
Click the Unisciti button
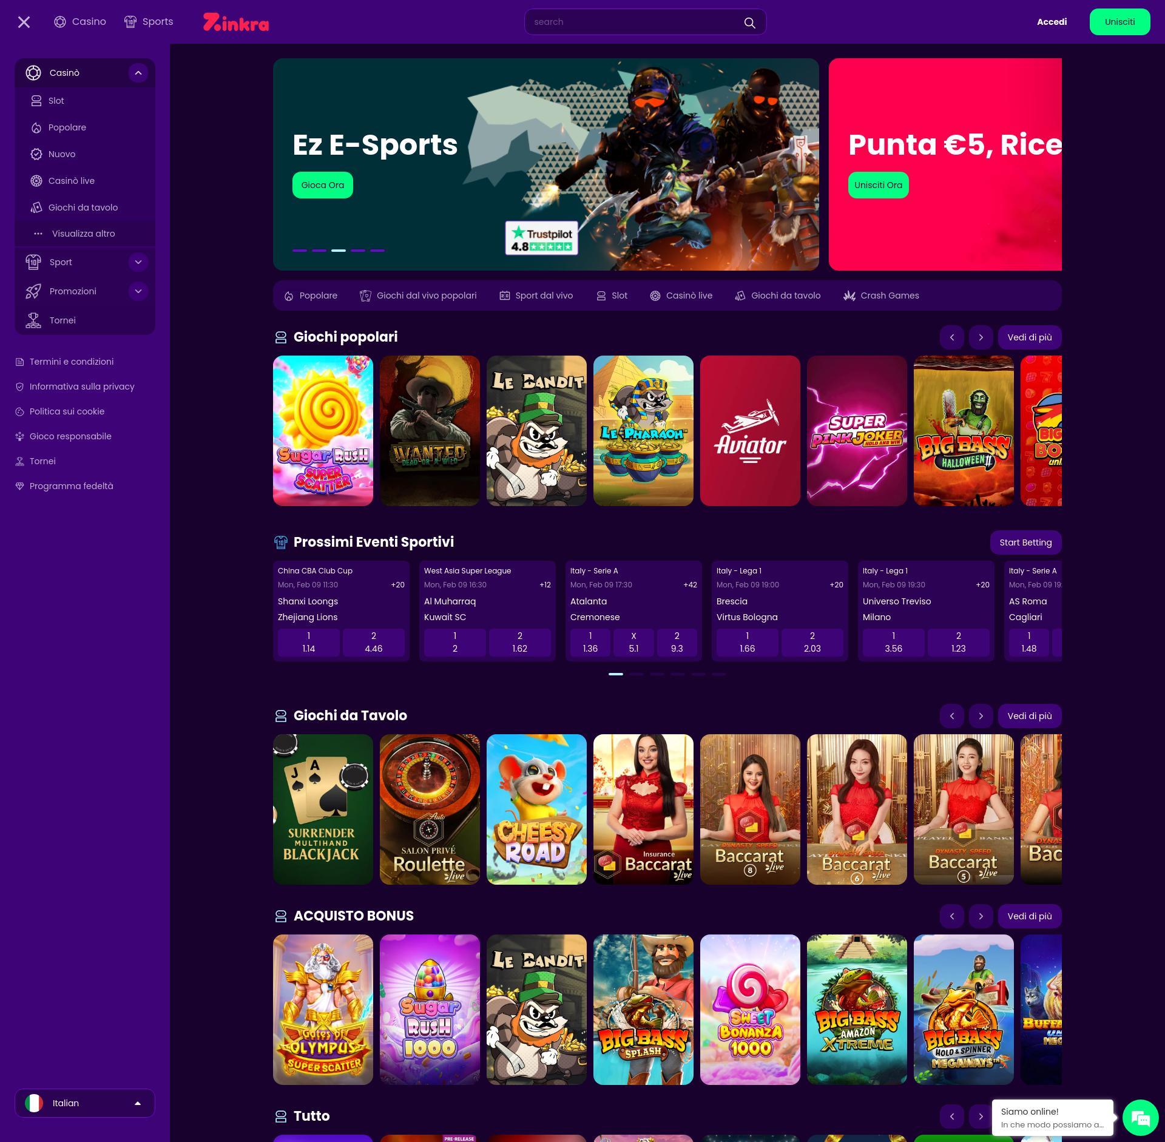pos(1119,22)
